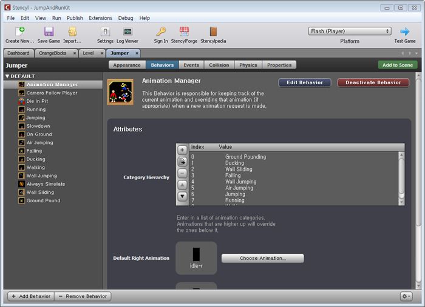The image size is (425, 307).
Task: Open the Run menu
Action: point(56,18)
